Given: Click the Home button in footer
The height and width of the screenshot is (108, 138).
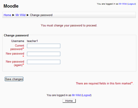Looking at the screenshot, I should pyautogui.click(x=69, y=101).
